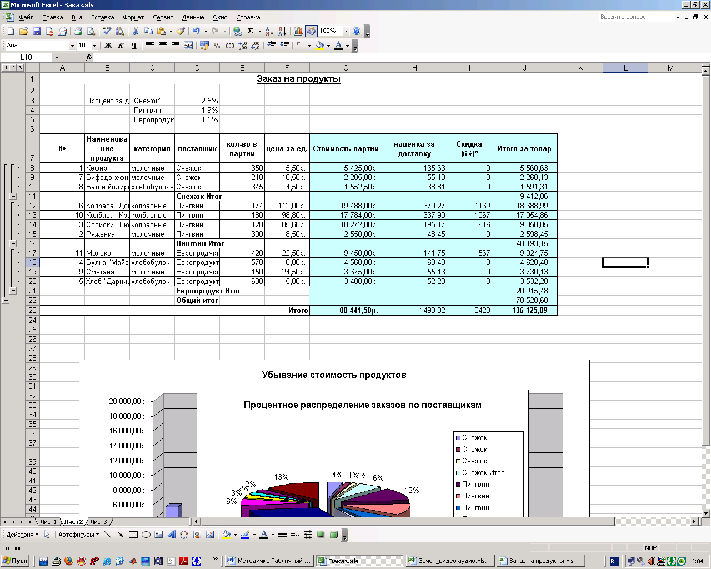Image resolution: width=711 pixels, height=569 pixels.
Task: Launch the Chart Wizard icon
Action: click(298, 31)
